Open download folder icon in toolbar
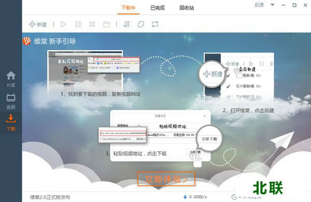 click(106, 24)
